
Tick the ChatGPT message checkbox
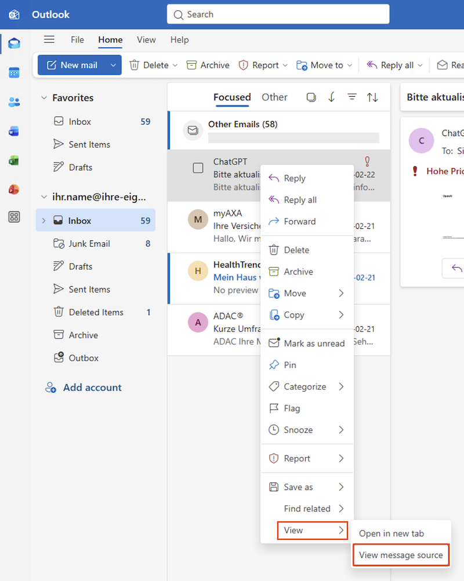pos(198,168)
